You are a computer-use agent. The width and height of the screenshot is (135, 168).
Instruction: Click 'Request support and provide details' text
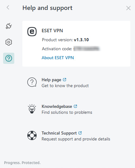point(76,139)
